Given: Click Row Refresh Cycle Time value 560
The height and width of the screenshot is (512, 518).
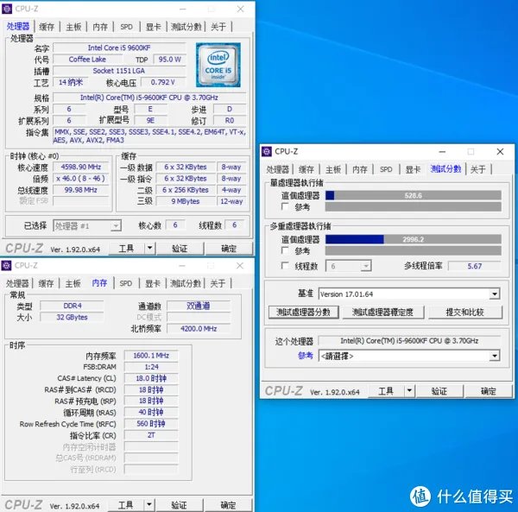Looking at the screenshot, I should [151, 423].
